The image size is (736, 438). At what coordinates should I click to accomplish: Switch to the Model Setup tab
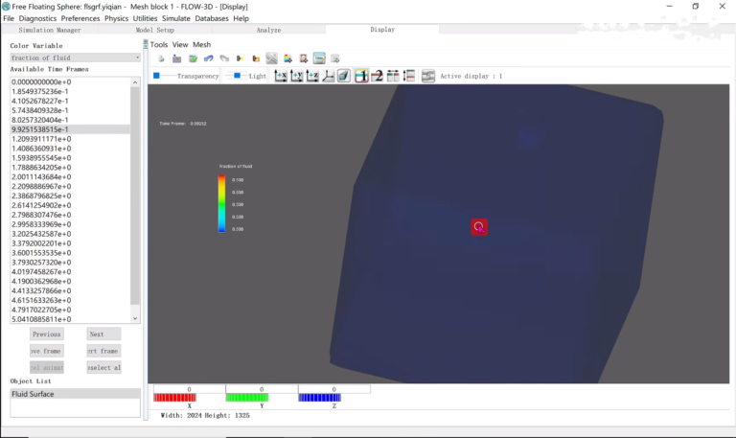155,30
